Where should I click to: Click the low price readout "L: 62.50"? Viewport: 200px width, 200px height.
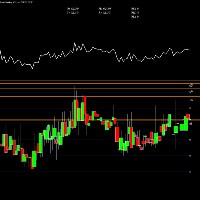pos(105,13)
